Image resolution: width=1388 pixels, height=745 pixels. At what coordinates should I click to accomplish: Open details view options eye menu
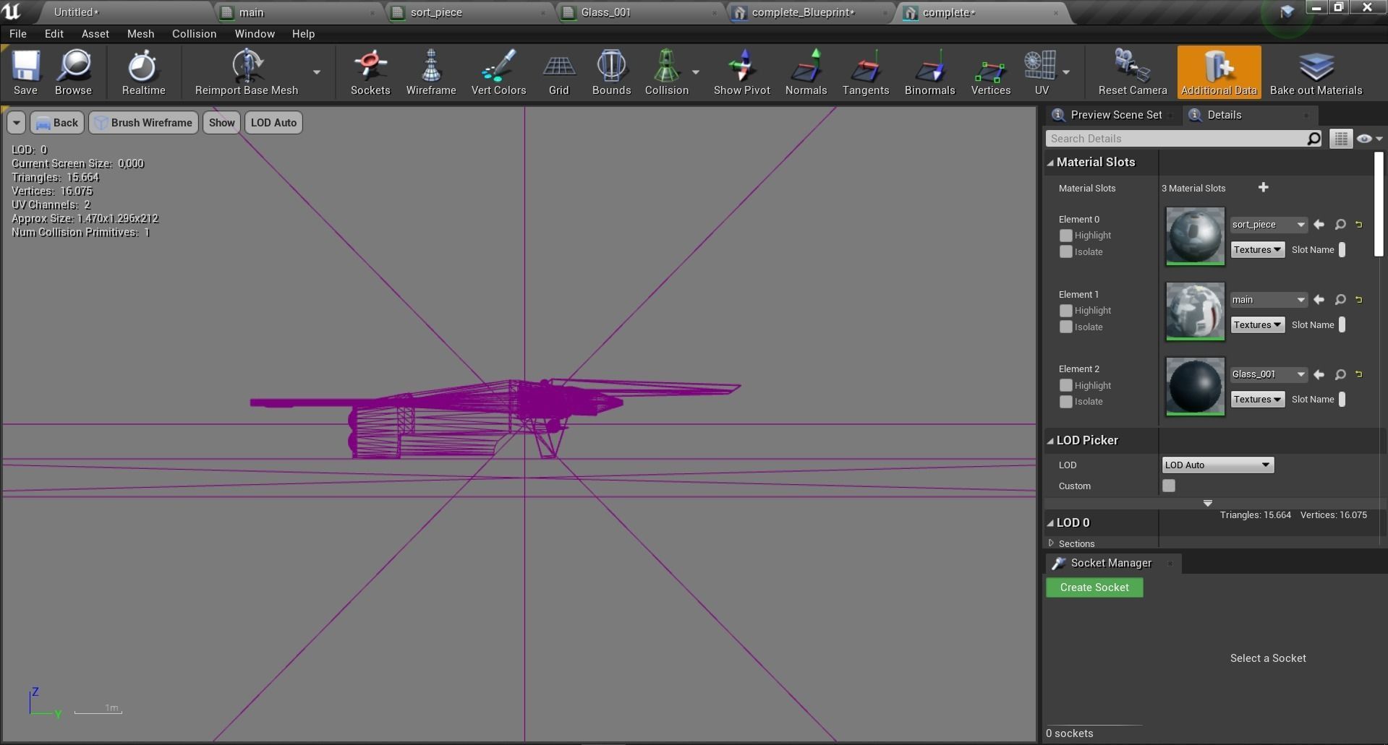click(1368, 139)
